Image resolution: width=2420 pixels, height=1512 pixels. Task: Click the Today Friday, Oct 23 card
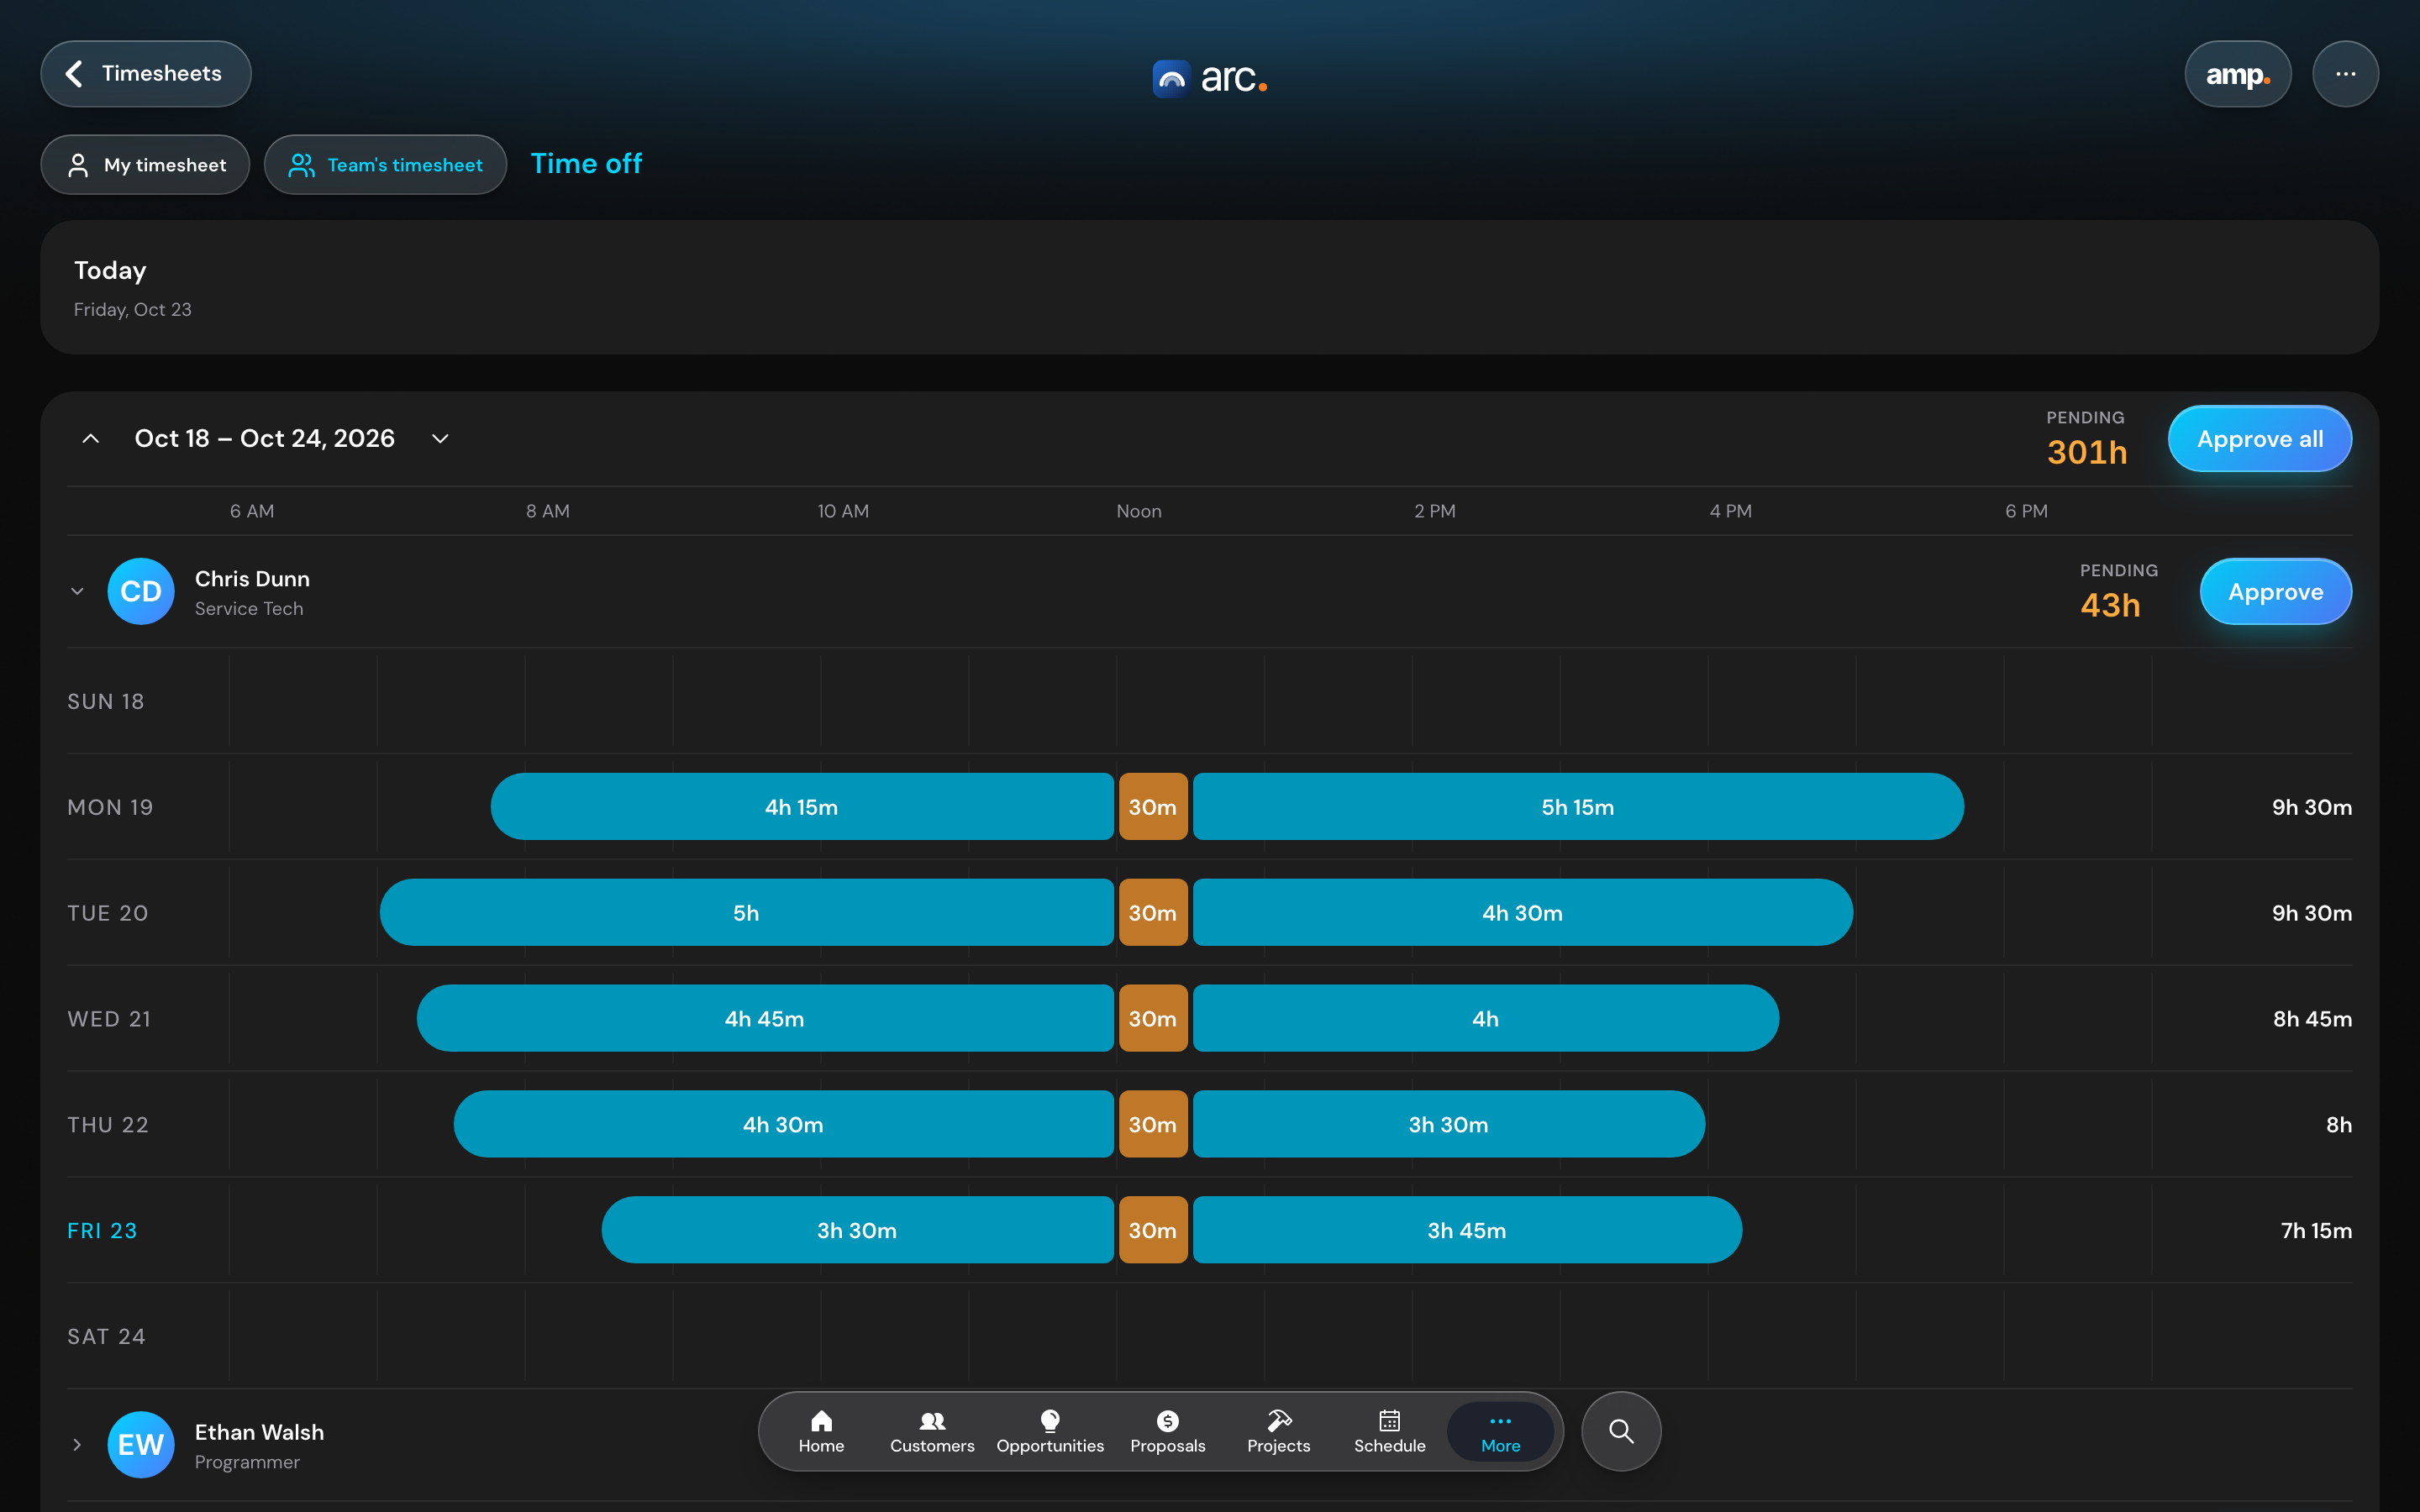click(1210, 288)
